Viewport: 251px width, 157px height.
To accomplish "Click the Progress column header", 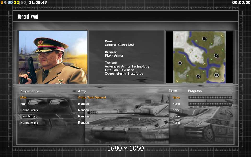I will (x=195, y=91).
